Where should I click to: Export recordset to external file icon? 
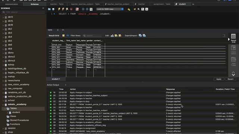pyautogui.click(x=140, y=36)
